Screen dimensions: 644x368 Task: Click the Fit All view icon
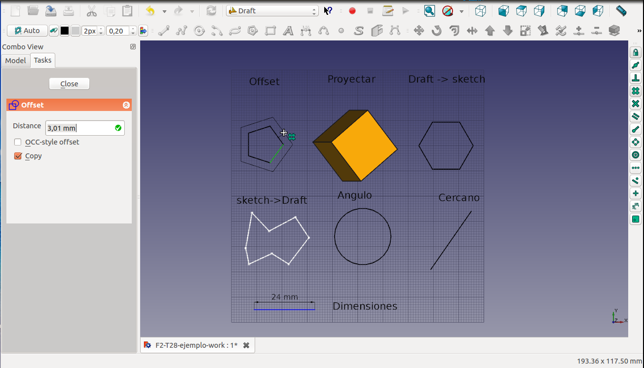429,11
